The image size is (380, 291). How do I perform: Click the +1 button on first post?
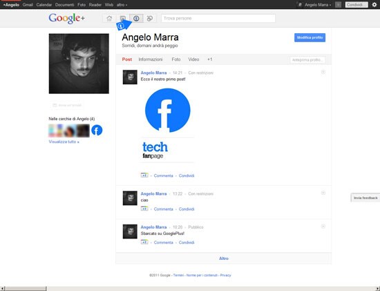pyautogui.click(x=144, y=175)
